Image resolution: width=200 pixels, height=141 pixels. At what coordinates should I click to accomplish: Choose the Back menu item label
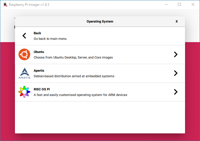[37, 33]
